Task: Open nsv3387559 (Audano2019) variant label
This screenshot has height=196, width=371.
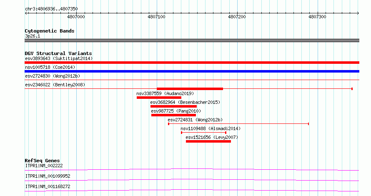Action: tap(165, 93)
